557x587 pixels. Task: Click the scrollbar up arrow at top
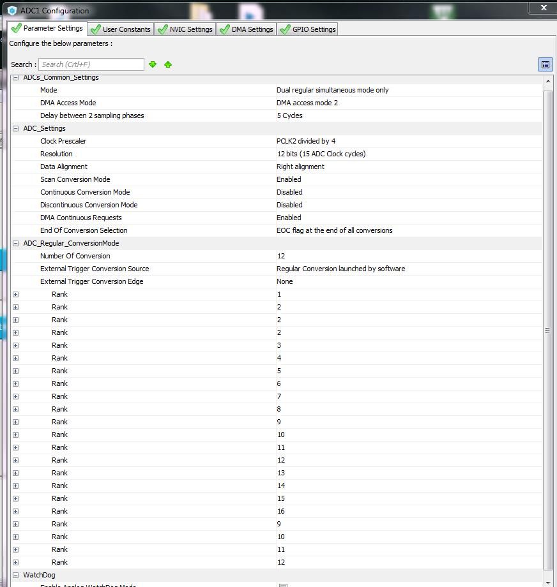click(x=547, y=81)
